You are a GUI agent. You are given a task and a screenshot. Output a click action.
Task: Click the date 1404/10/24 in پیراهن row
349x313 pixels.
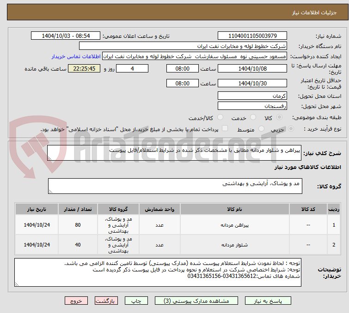tap(37, 225)
